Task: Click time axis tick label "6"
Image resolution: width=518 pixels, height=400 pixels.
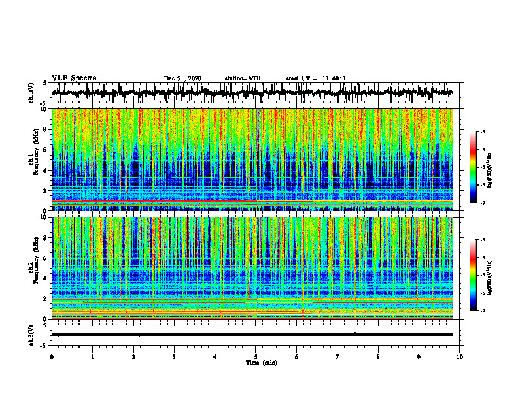Action: 297,357
